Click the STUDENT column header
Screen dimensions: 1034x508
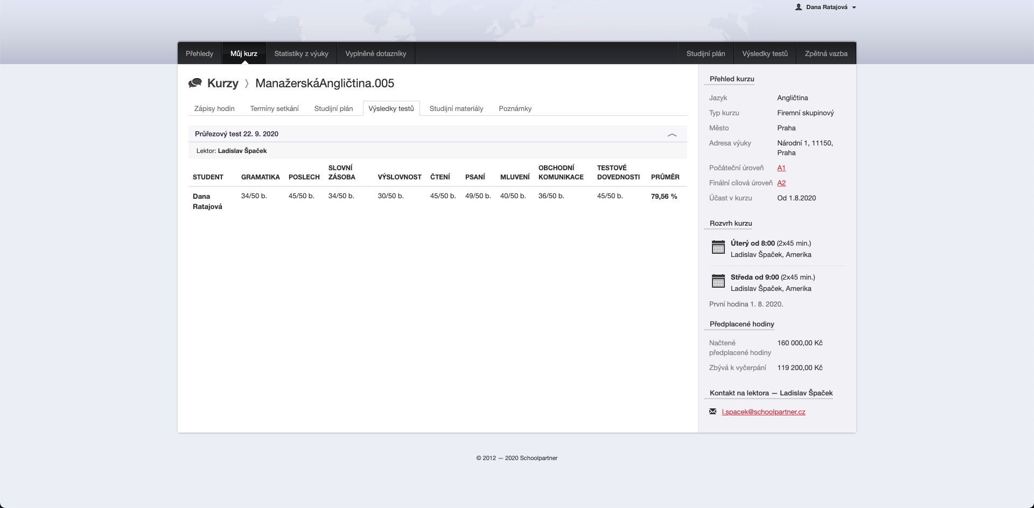coord(208,177)
